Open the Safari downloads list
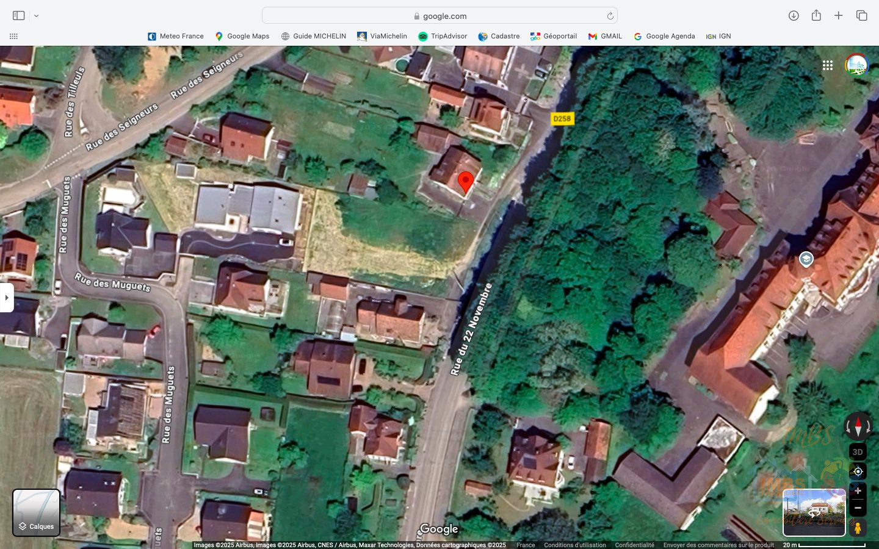This screenshot has width=879, height=549. pyautogui.click(x=794, y=16)
